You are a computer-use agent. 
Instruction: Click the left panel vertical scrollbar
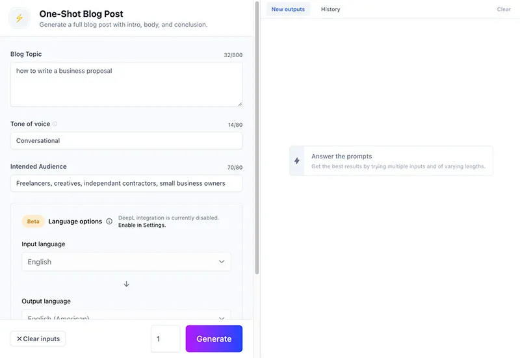tap(257, 130)
